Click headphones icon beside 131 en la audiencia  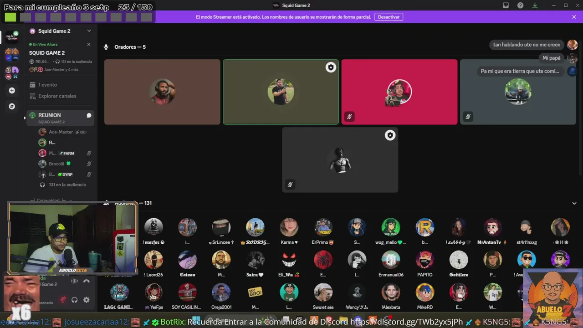point(42,185)
